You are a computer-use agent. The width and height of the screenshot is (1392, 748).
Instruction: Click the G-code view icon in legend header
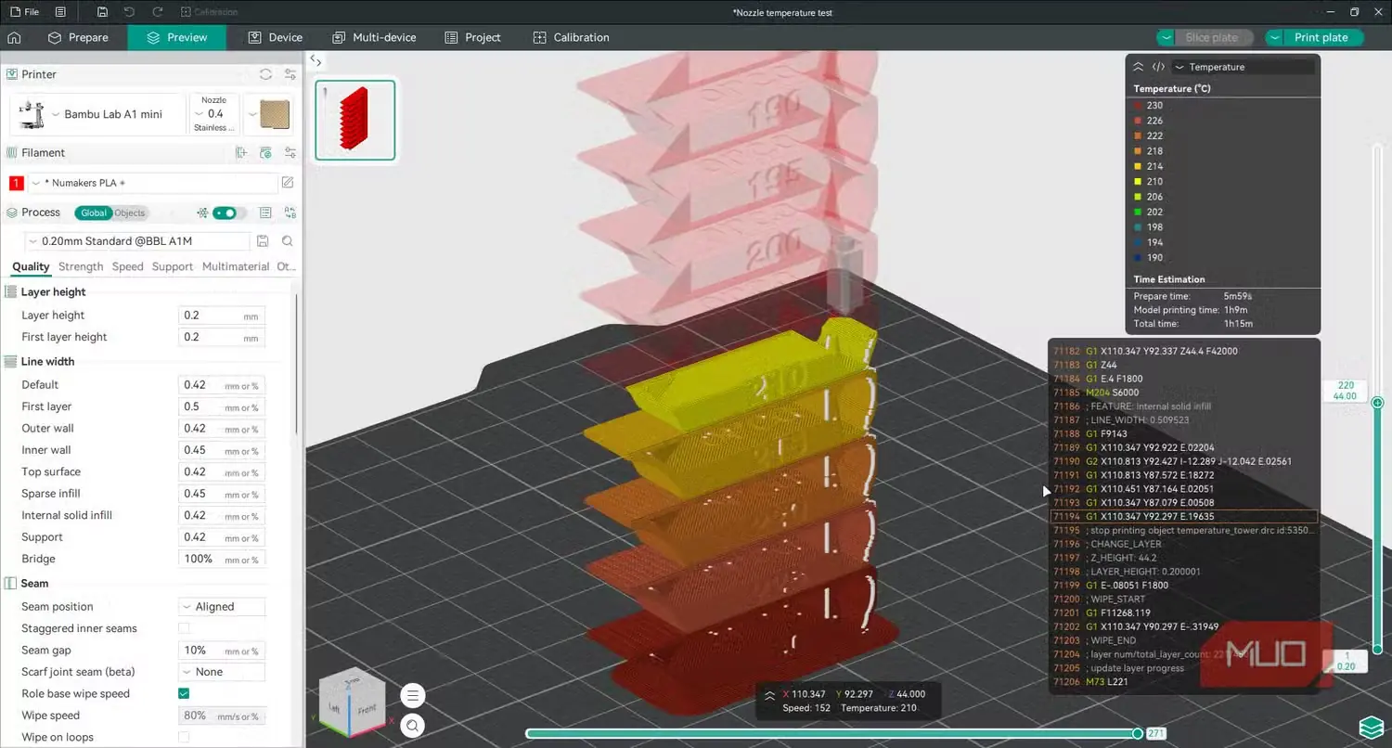[1158, 67]
